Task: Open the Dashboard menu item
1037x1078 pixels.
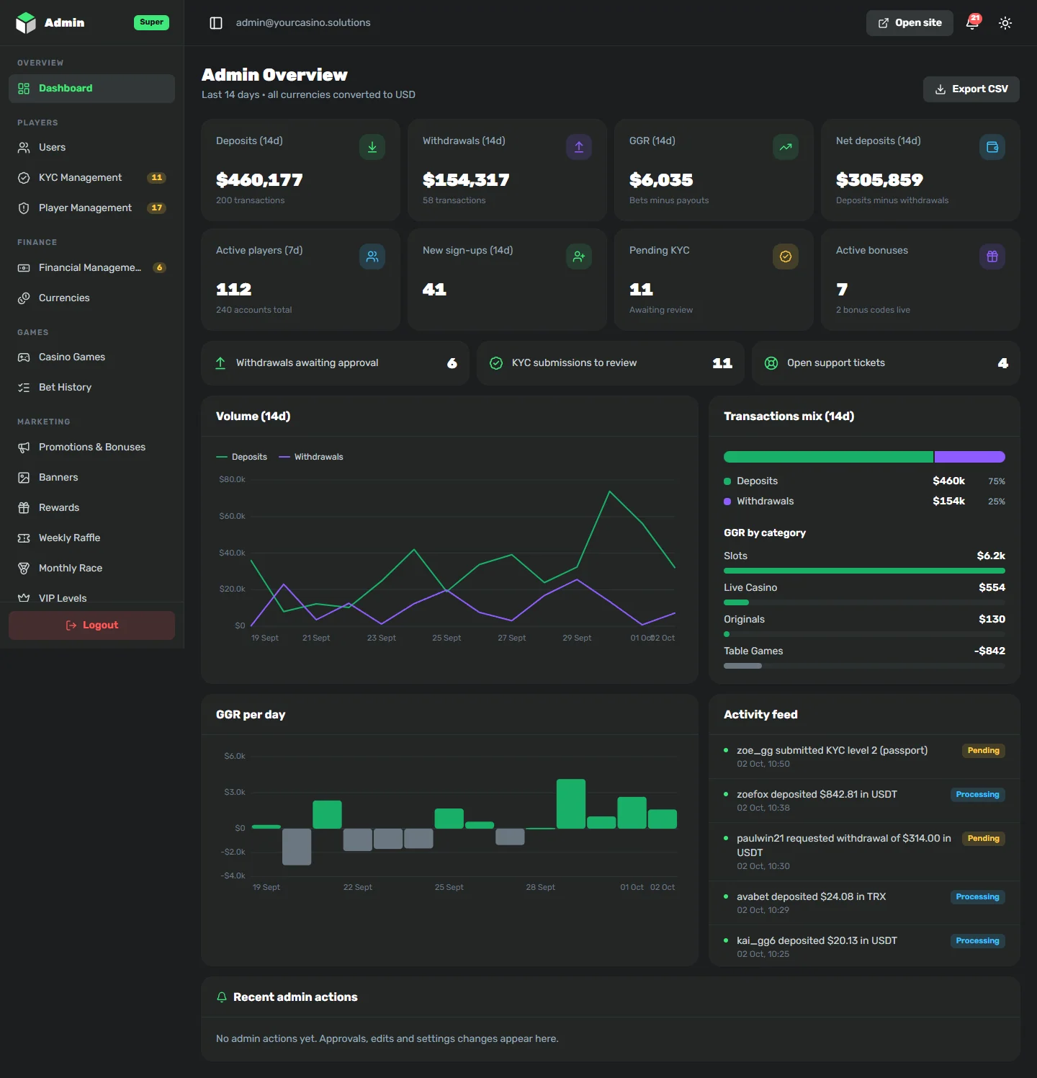Action: coord(91,89)
